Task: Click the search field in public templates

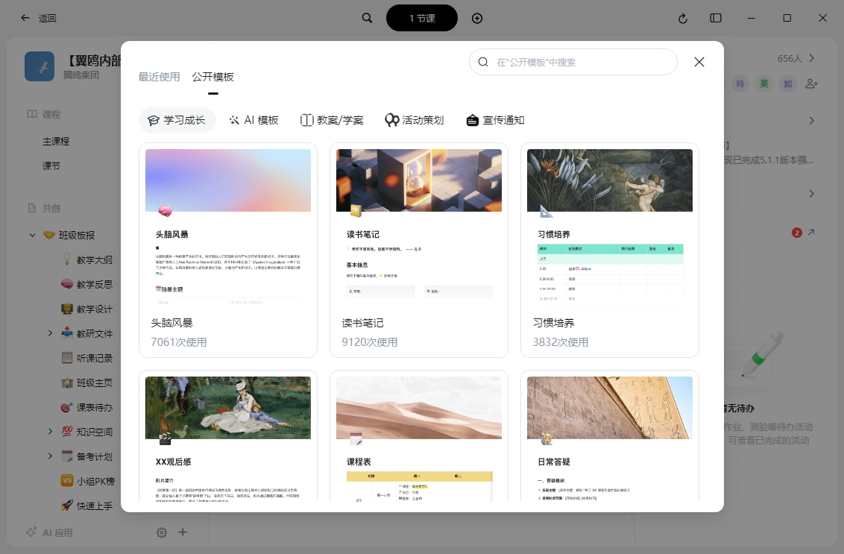Action: pos(573,62)
